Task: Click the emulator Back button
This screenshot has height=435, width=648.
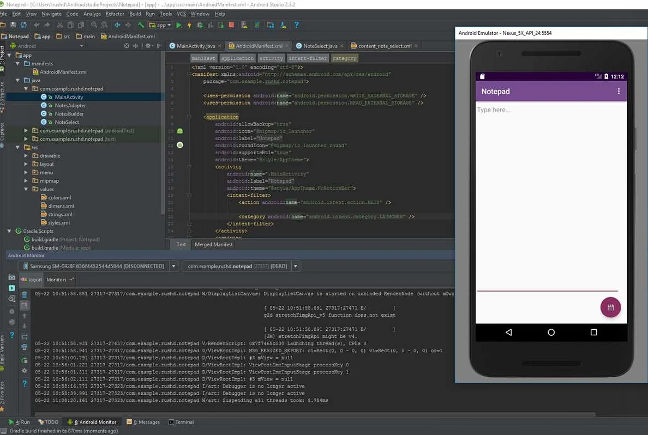Action: (x=509, y=332)
